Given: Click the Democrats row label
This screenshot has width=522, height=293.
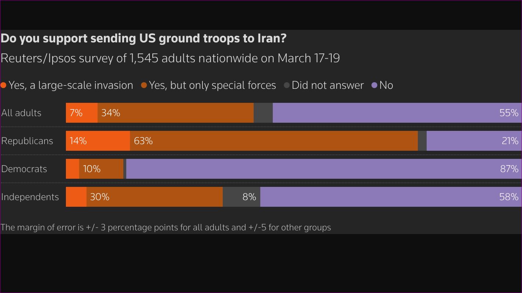Looking at the screenshot, I should pyautogui.click(x=24, y=169).
